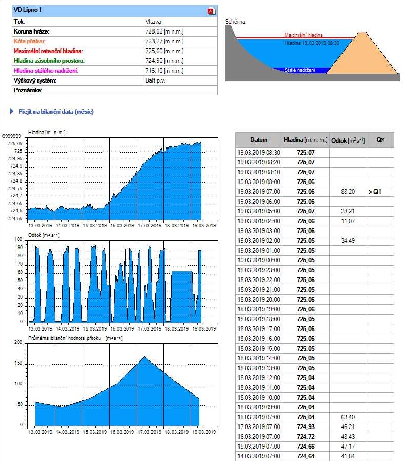Screen dimensions: 410x461
Task: Open the PDF export icon in VD Lipno 1 header
Action: (x=211, y=11)
